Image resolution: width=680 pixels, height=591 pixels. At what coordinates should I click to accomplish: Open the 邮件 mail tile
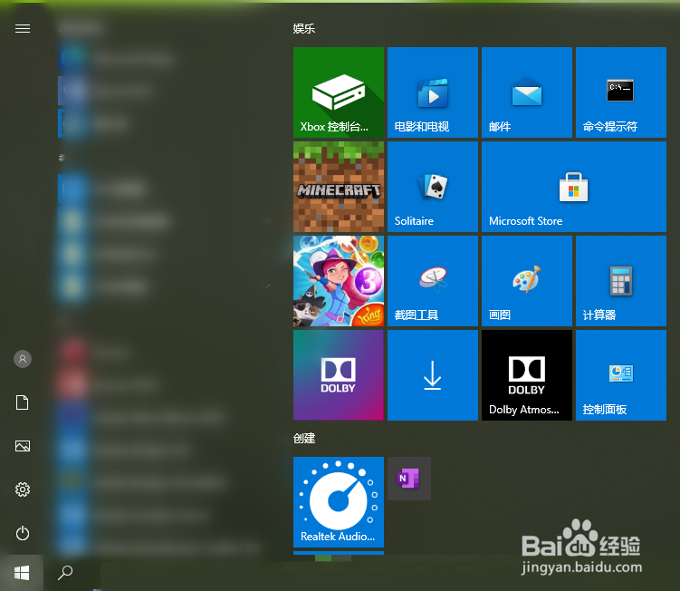click(526, 92)
